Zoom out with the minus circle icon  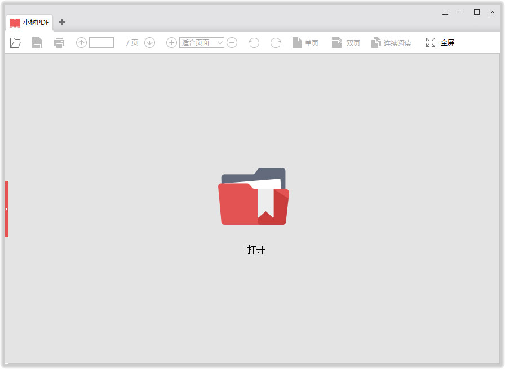[x=232, y=42]
